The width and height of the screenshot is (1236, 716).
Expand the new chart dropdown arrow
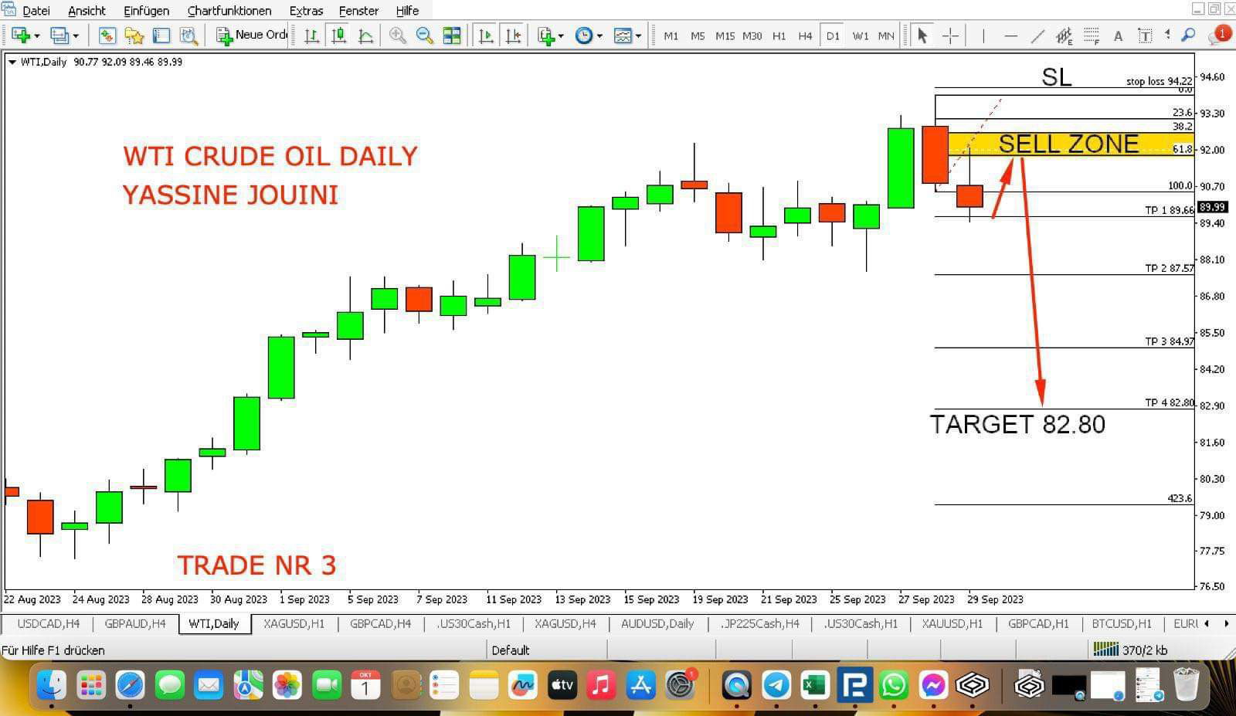click(37, 36)
